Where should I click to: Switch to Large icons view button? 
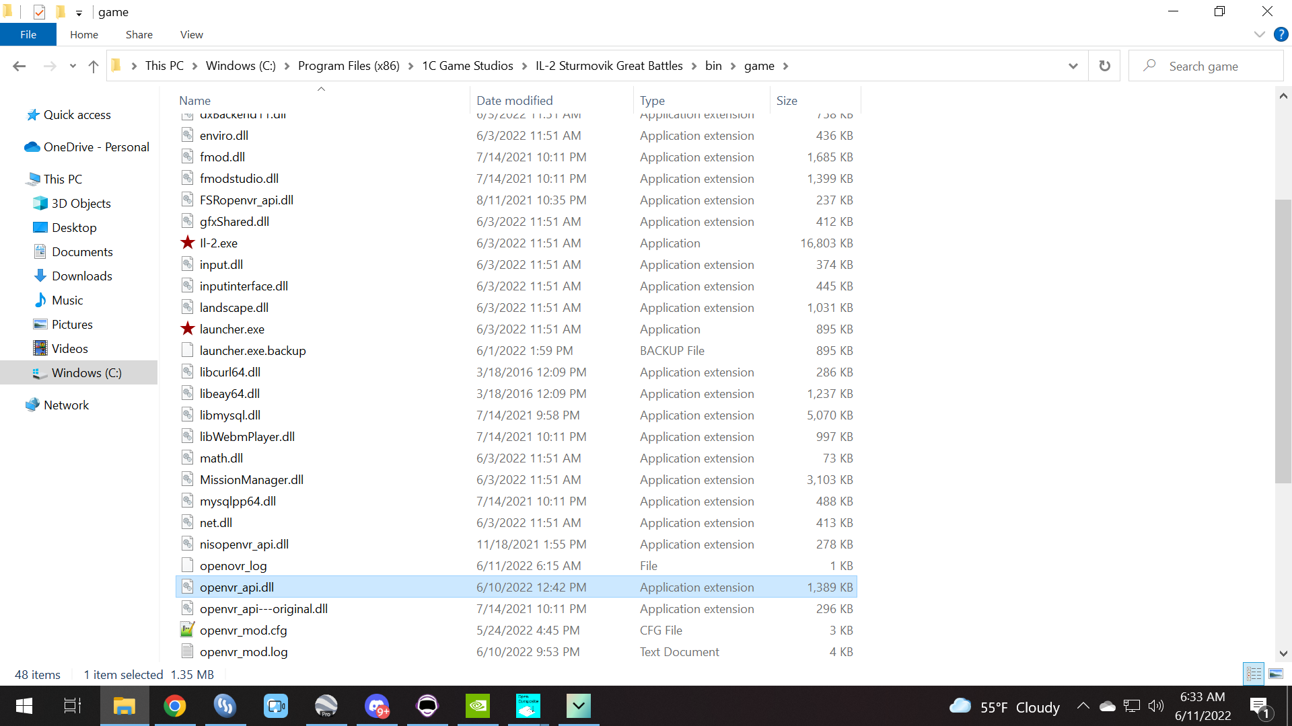pyautogui.click(x=1275, y=674)
